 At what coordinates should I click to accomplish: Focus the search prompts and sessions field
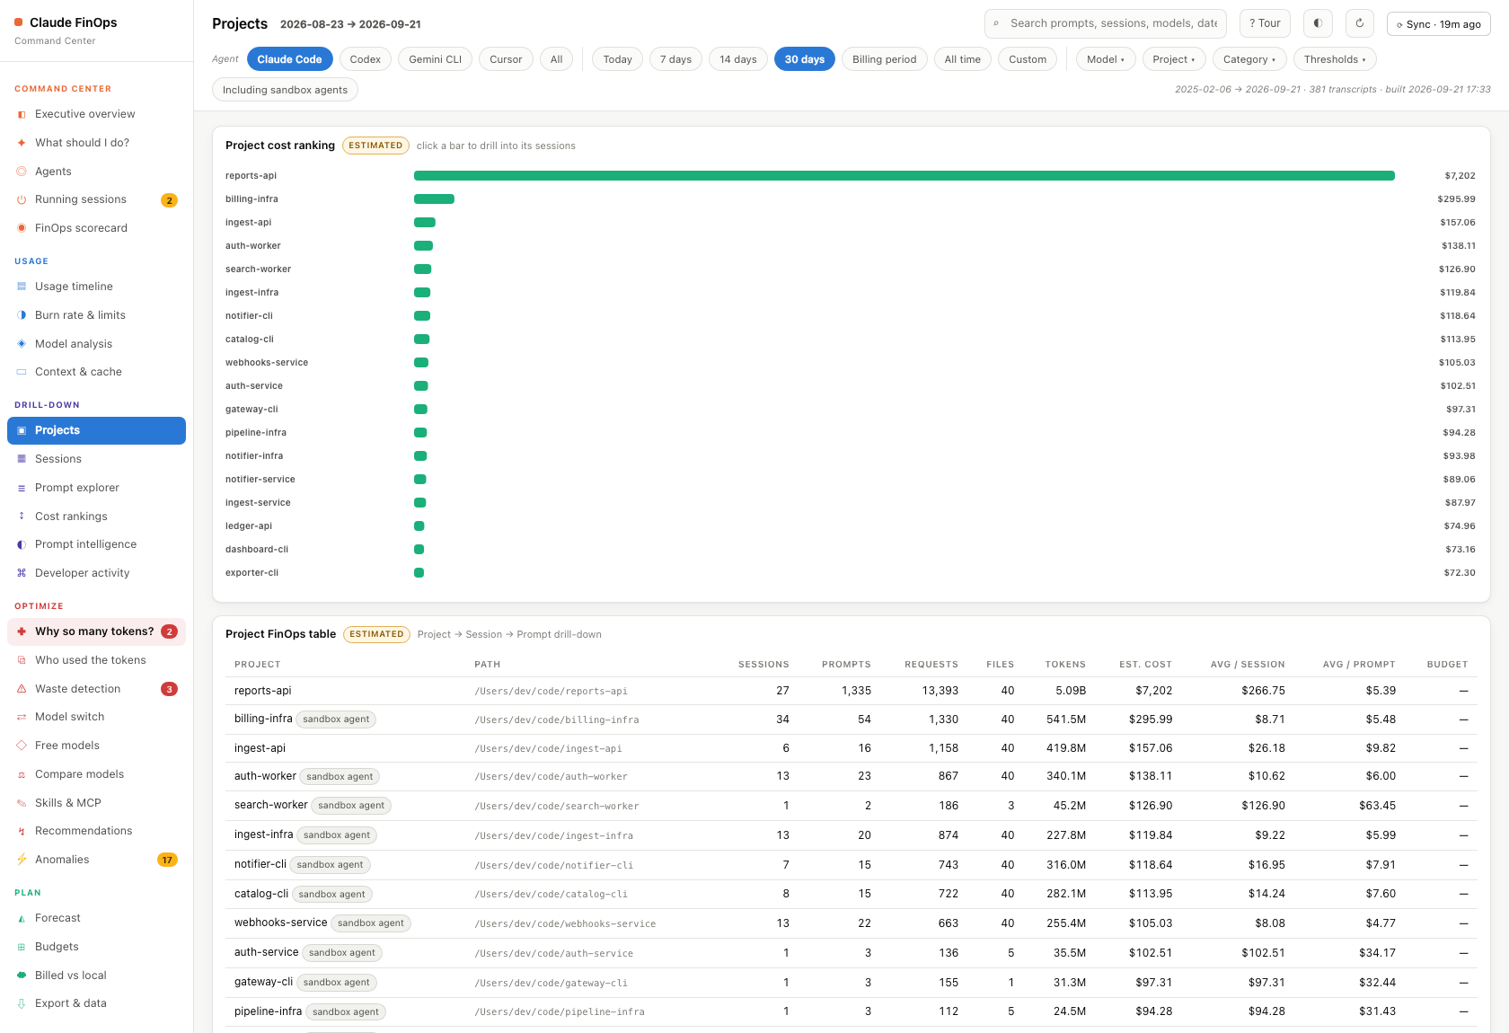(x=1107, y=23)
